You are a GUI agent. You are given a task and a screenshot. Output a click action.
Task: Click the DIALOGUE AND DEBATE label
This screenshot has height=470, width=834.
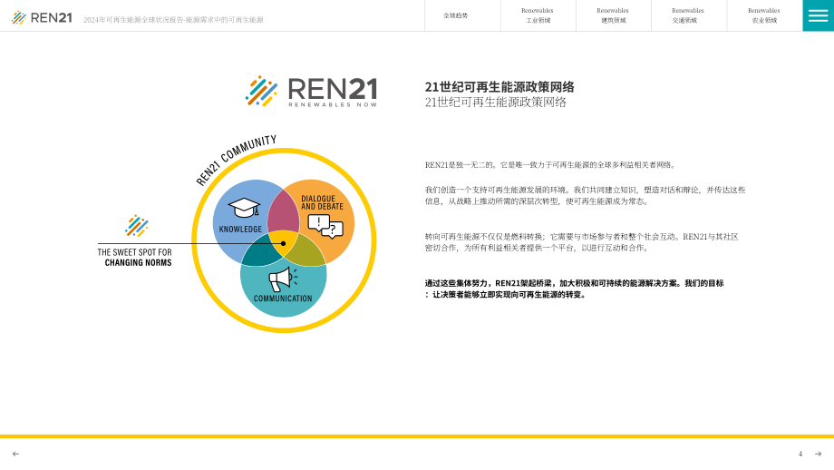tap(322, 202)
